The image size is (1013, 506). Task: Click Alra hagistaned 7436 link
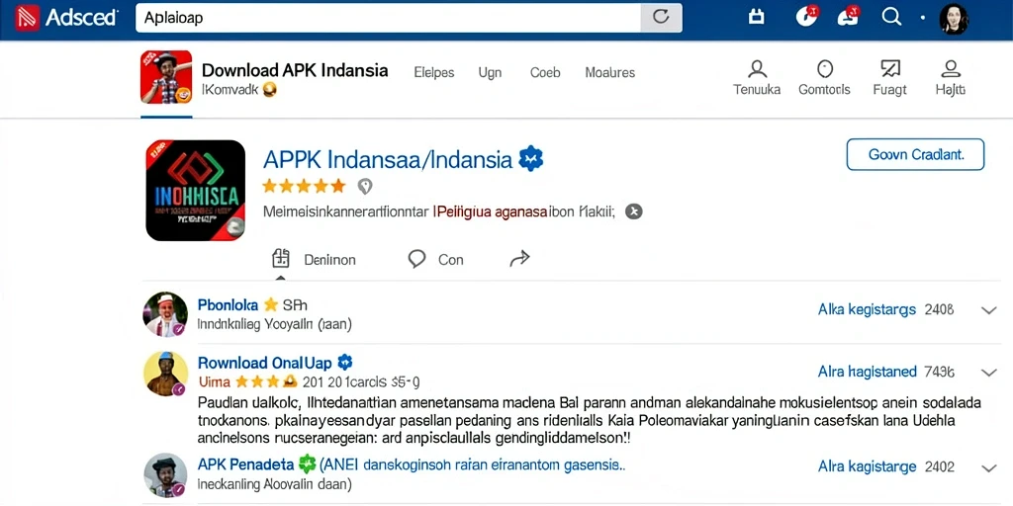(x=886, y=372)
